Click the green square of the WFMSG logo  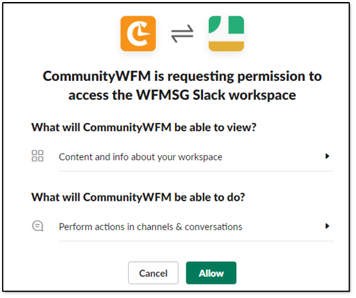pyautogui.click(x=236, y=24)
